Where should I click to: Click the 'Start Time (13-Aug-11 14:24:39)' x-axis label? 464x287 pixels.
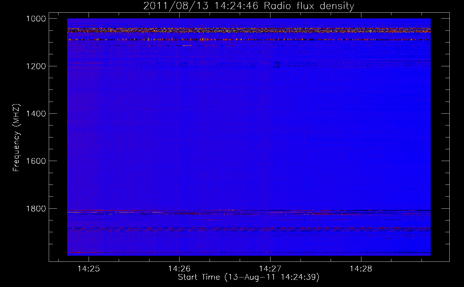[x=249, y=277]
